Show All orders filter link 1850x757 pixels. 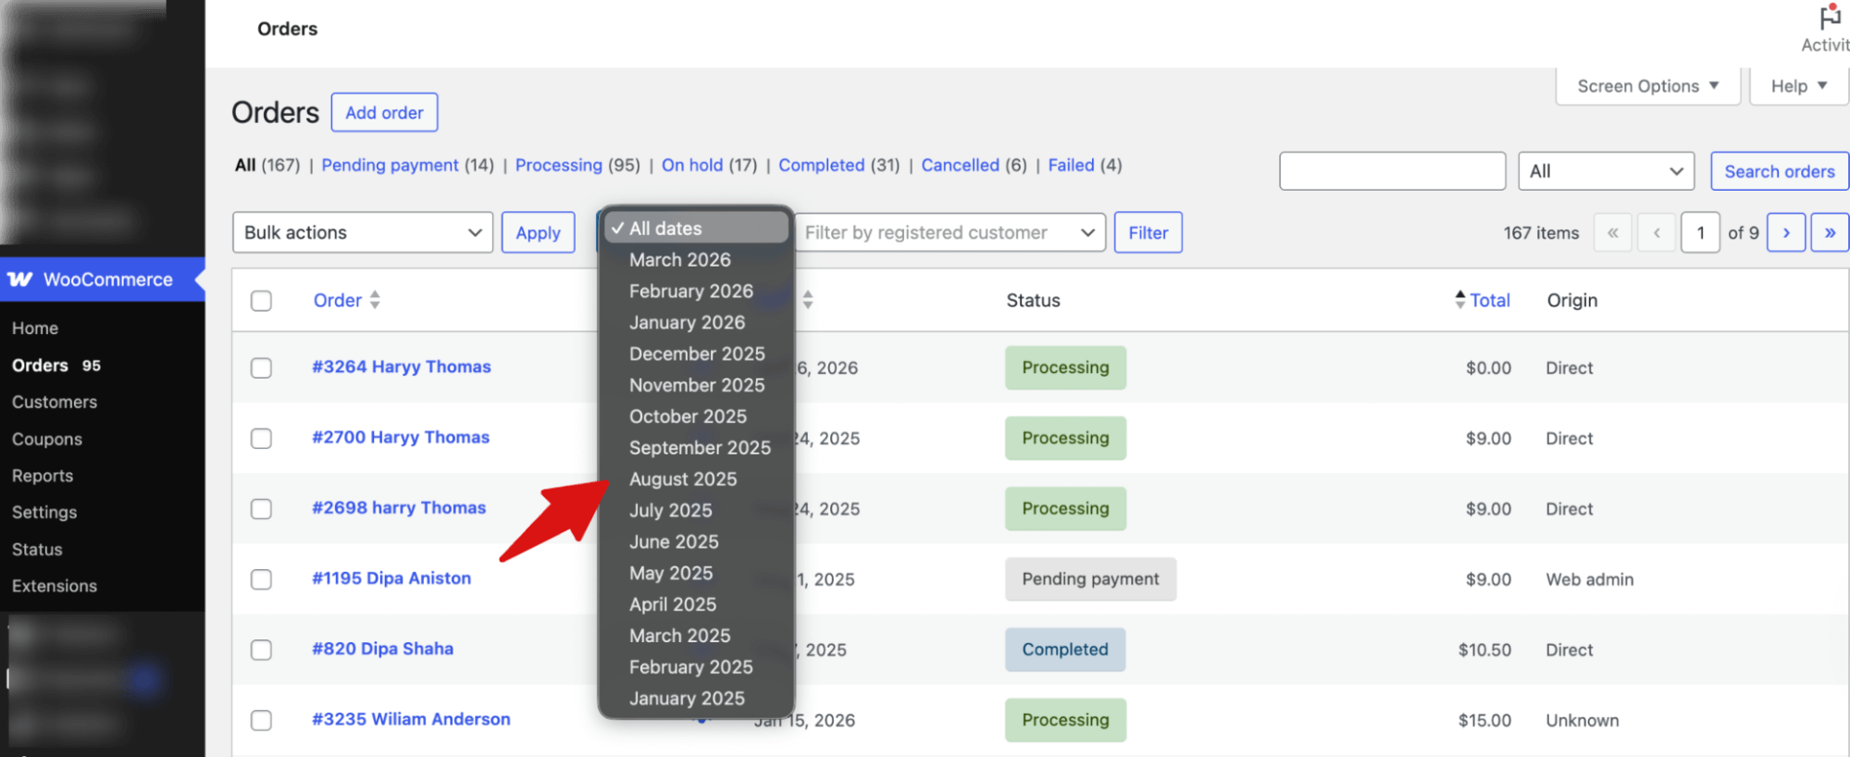pyautogui.click(x=244, y=165)
